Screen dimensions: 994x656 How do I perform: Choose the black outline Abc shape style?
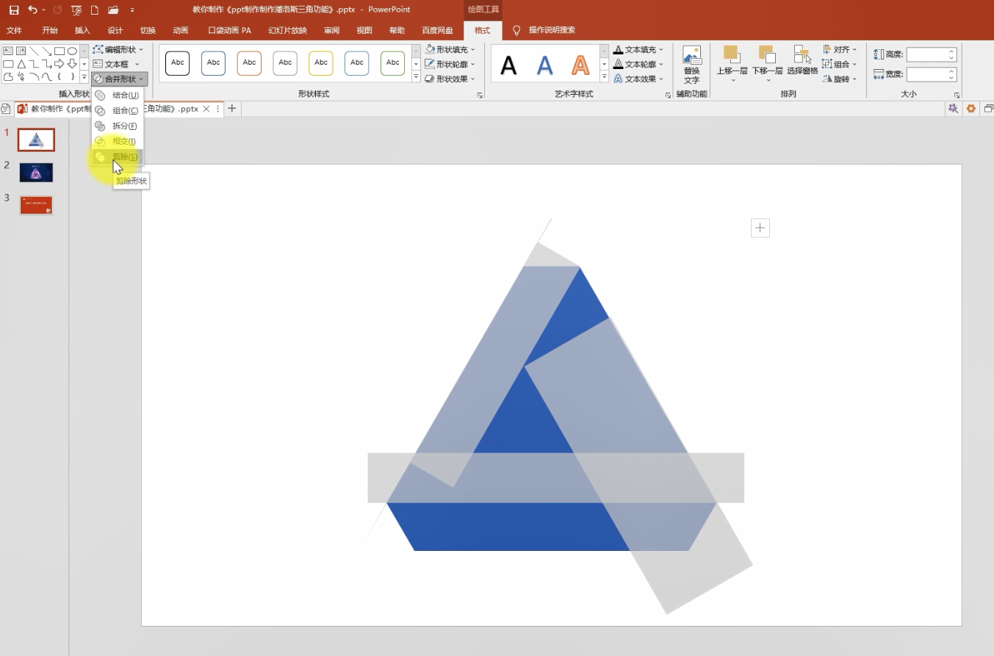pos(178,63)
